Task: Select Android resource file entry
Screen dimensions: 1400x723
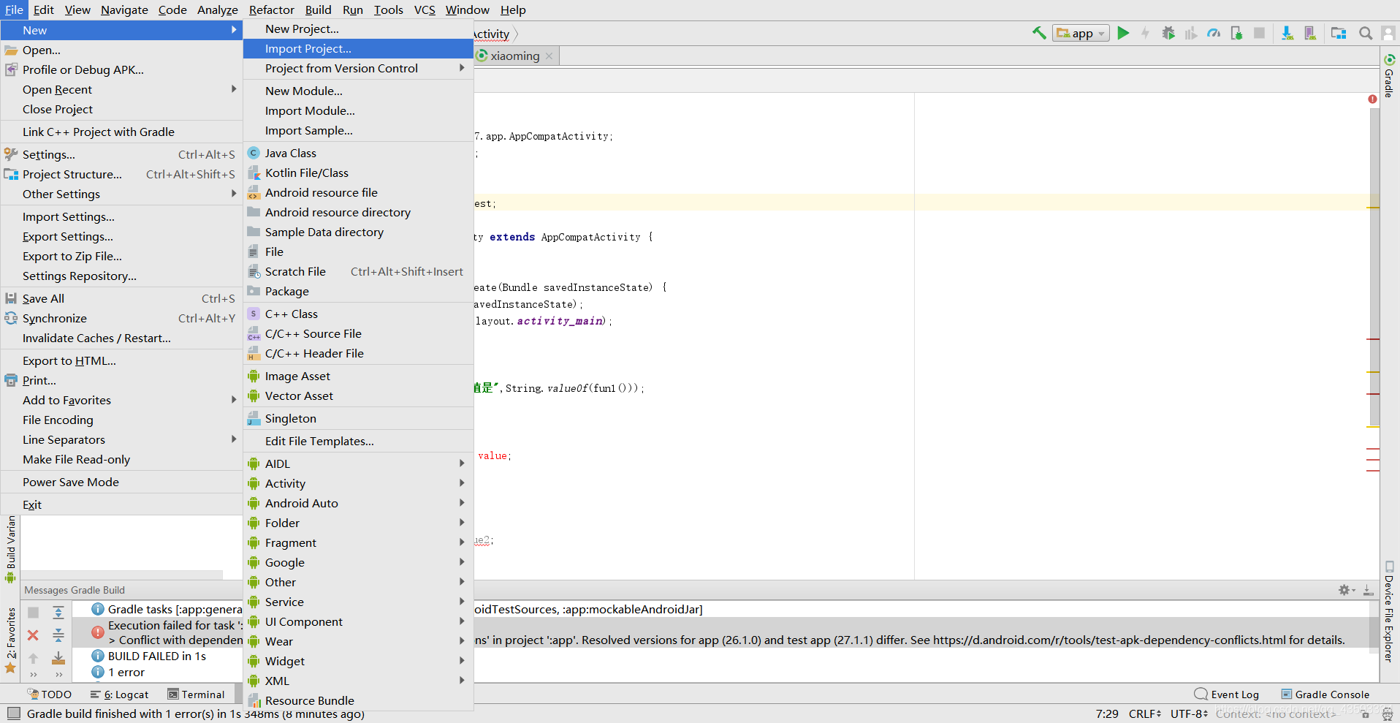Action: click(x=358, y=192)
